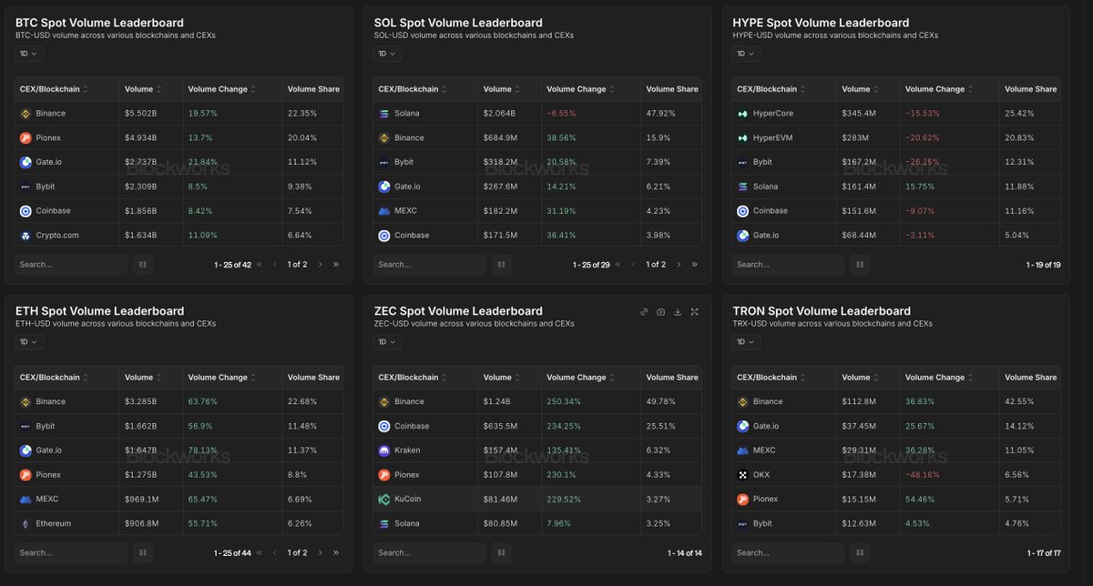1093x586 pixels.
Task: Click Pionex logo in BTC leaderboard
Action: tap(26, 138)
